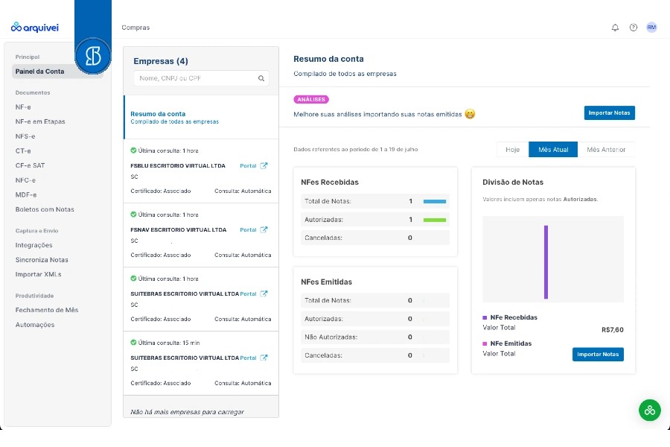Viewport: 670px width, 447px height.
Task: Click Importar Notas in Divisão de Notas
Action: pos(598,354)
